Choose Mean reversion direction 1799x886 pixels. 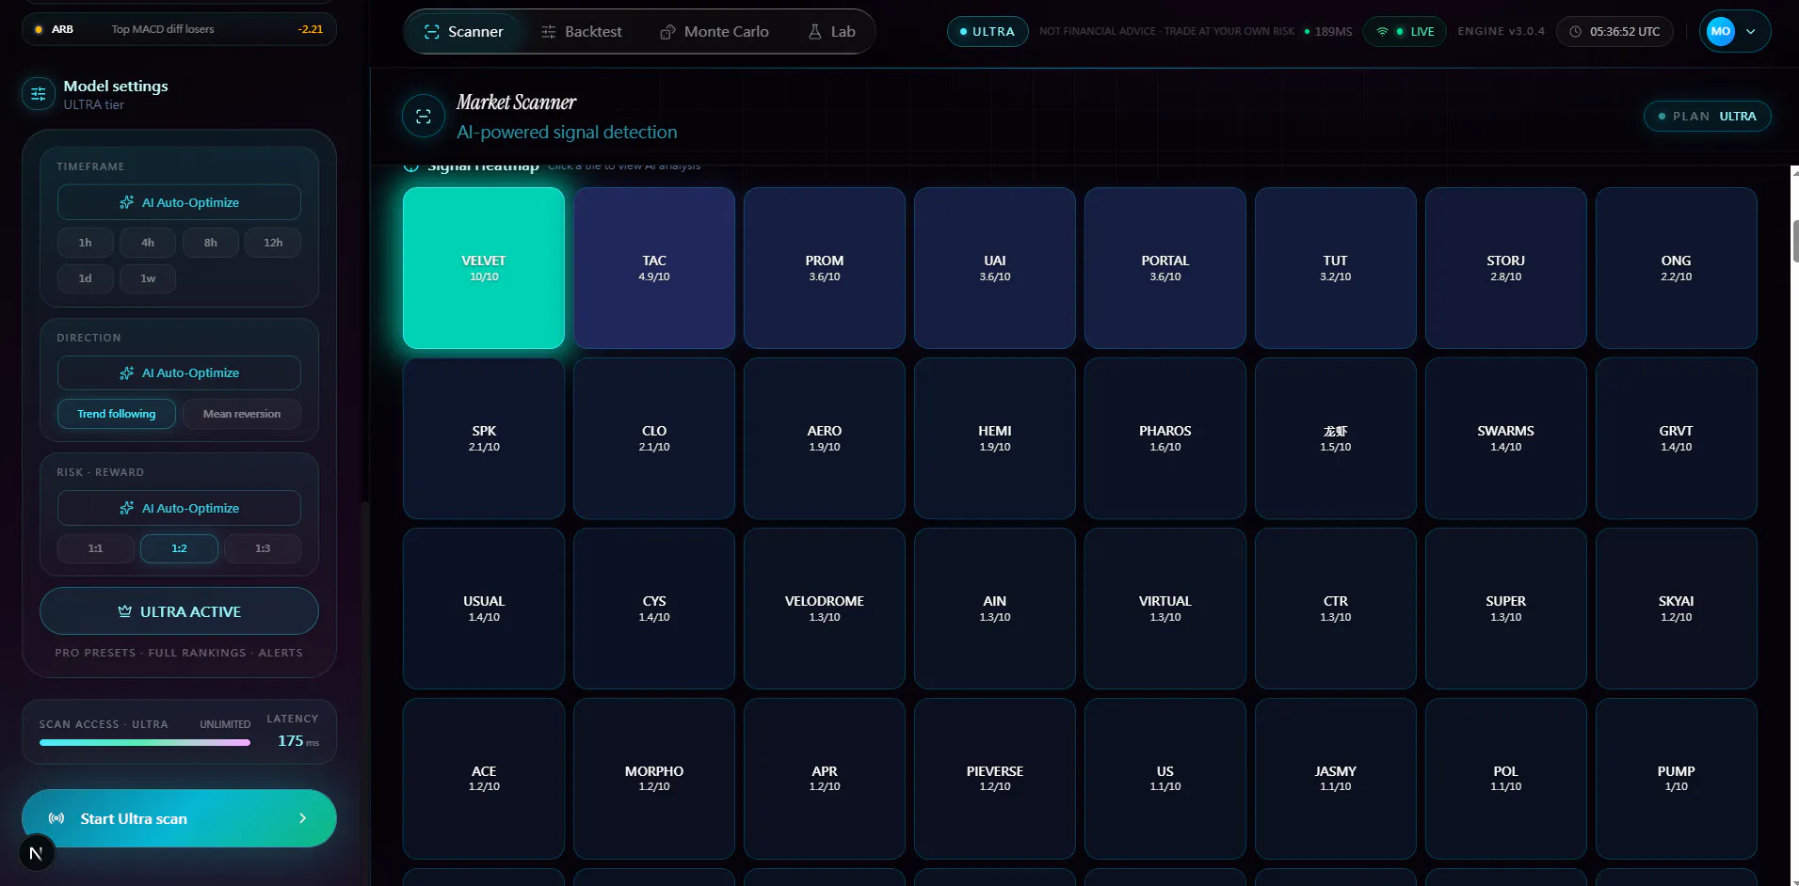242,414
